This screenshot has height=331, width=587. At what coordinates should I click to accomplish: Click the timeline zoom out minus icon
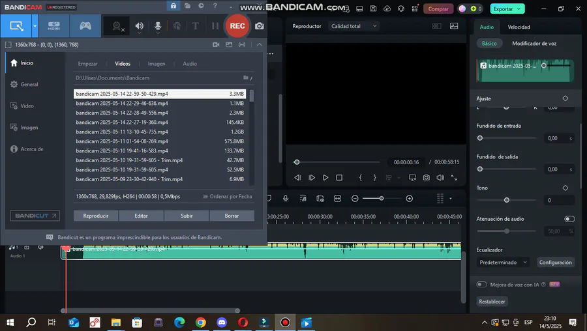(x=355, y=199)
